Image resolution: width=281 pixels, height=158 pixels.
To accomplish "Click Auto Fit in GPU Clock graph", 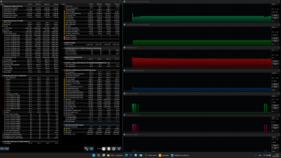I will [x=275, y=105].
